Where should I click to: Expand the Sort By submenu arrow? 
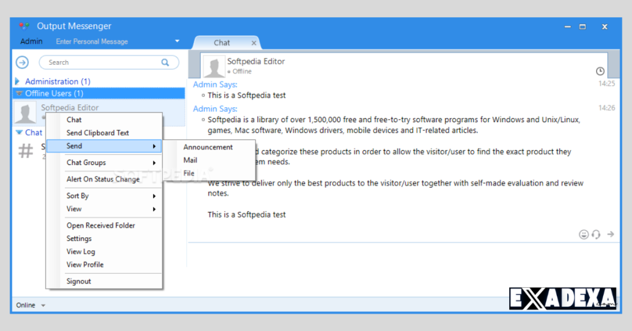coord(154,196)
